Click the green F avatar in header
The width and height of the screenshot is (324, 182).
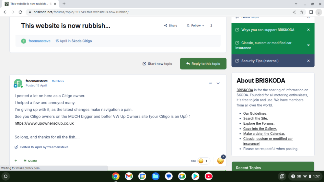pos(24,41)
